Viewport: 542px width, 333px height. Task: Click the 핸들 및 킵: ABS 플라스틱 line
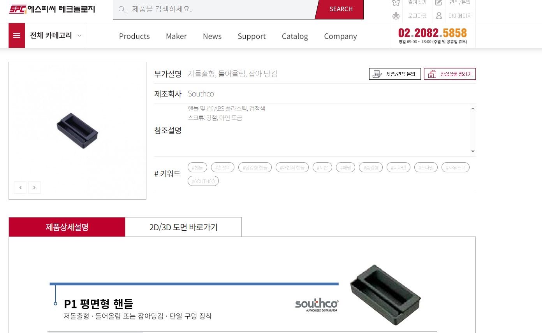(227, 109)
